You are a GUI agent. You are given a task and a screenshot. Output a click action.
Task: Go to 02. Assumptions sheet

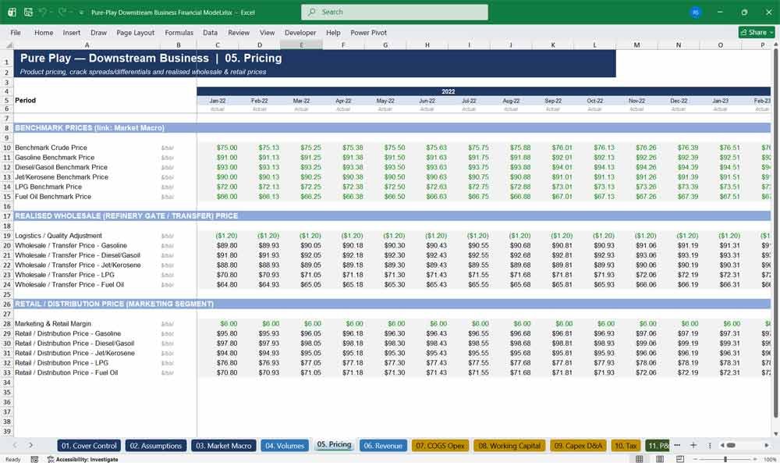click(156, 446)
